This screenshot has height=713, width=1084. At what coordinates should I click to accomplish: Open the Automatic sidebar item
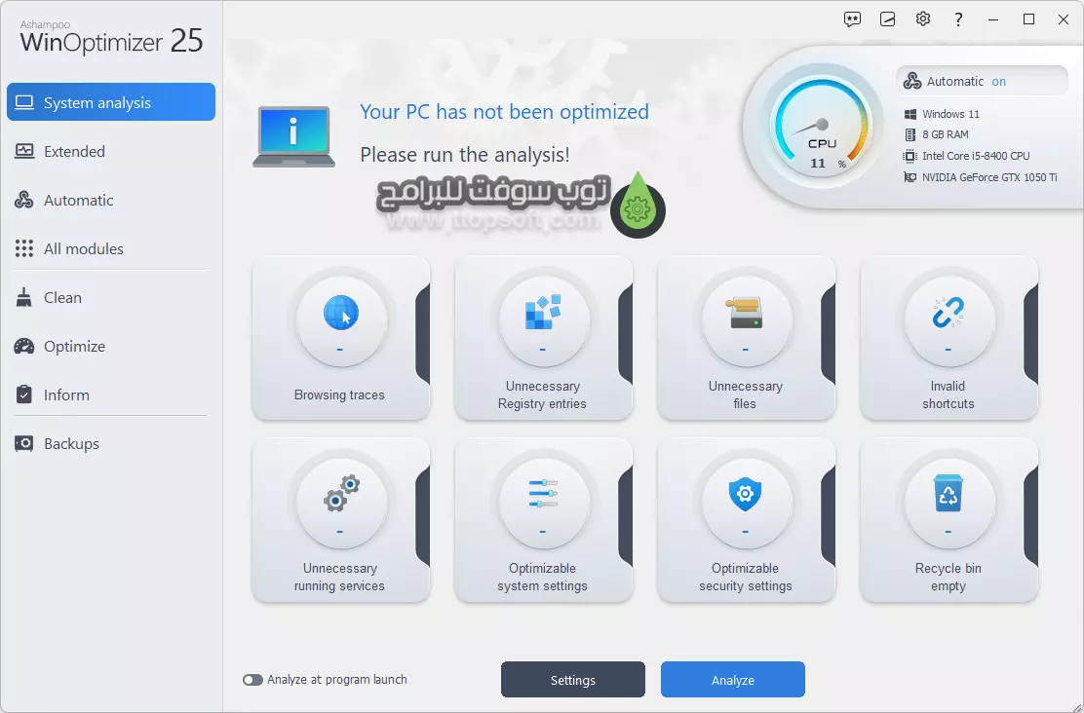point(111,201)
